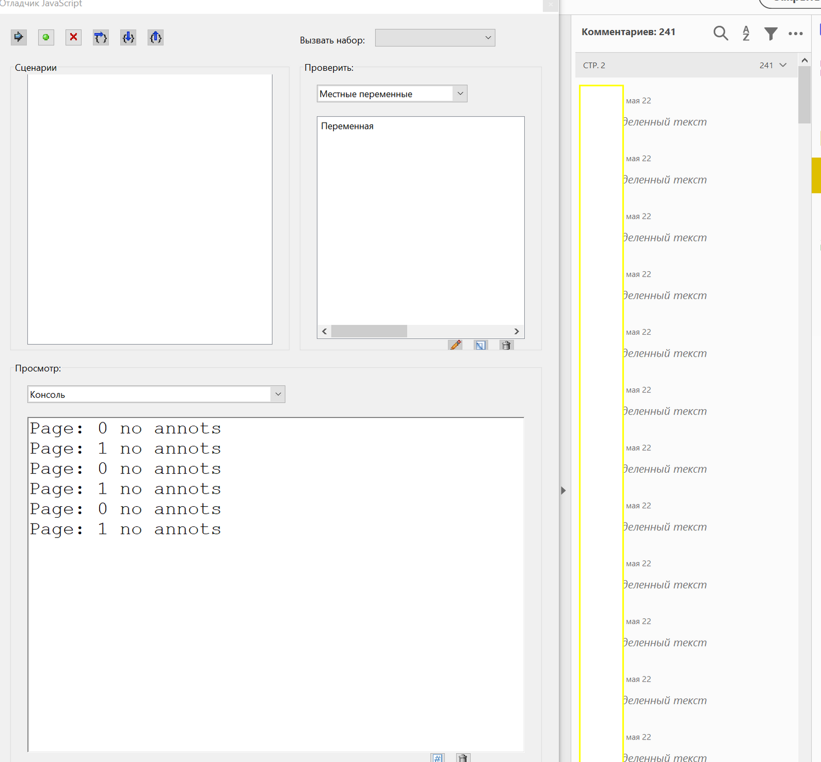The image size is (821, 762).
Task: Collapse the comments pane using the triangle arrow
Action: (563, 490)
